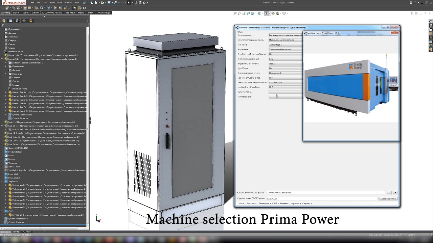Open the CAM menu
The width and height of the screenshot is (433, 243).
(x=275, y=204)
